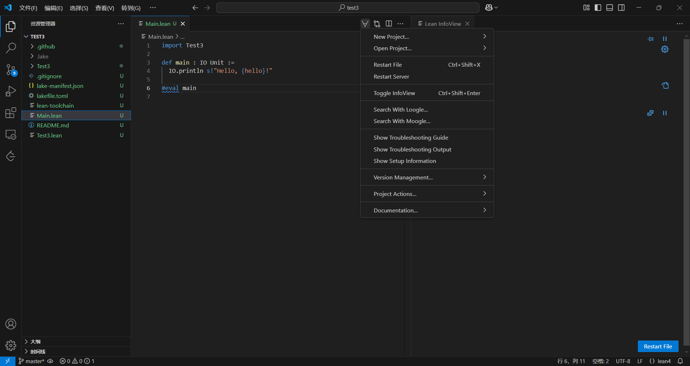Click the InfoView settings gear icon
Image resolution: width=690 pixels, height=366 pixels.
pyautogui.click(x=665, y=49)
